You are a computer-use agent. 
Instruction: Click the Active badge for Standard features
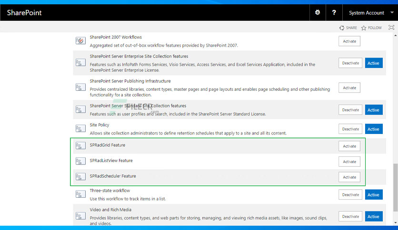click(374, 110)
